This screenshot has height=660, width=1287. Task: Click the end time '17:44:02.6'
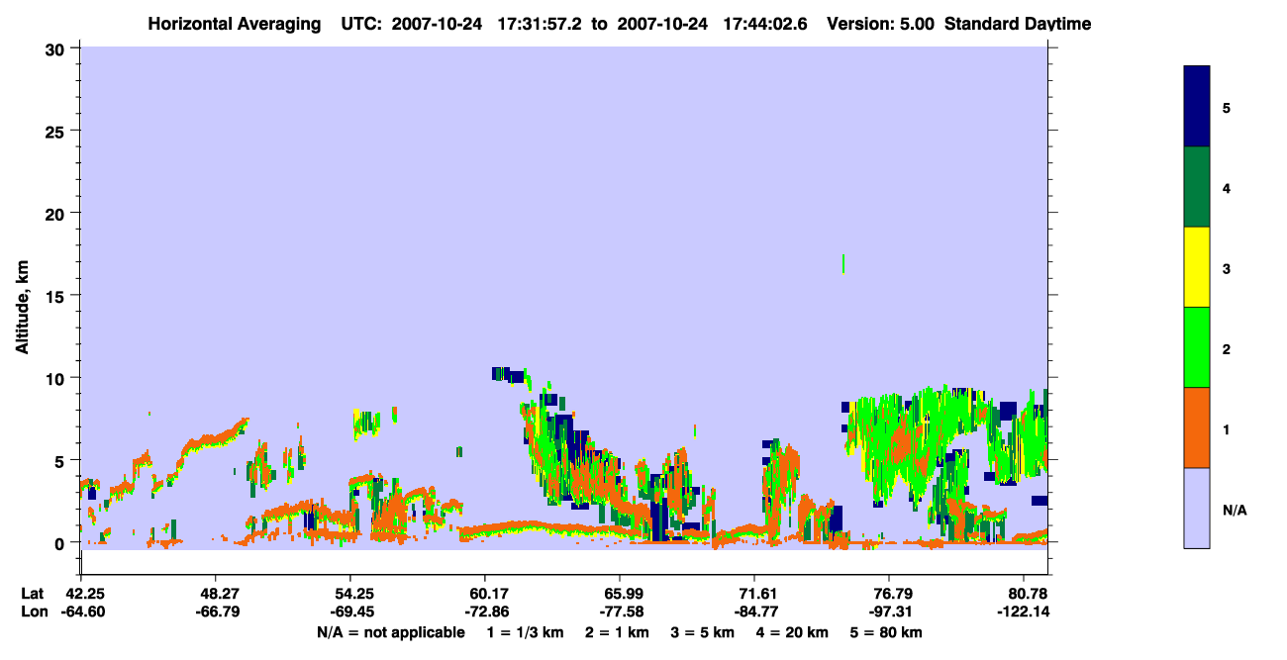pyautogui.click(x=766, y=24)
